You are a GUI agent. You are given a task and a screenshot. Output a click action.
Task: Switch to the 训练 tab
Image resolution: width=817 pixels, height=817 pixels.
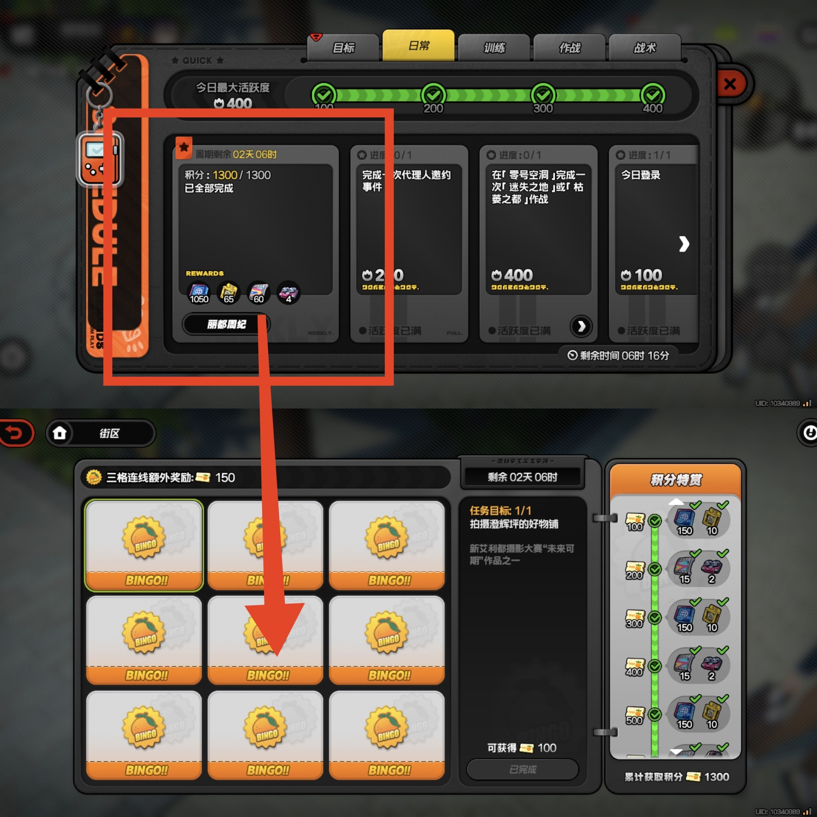click(494, 47)
